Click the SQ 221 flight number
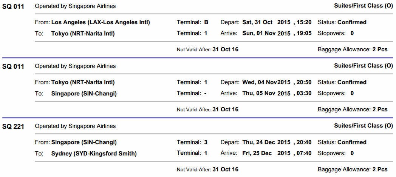Image resolution: width=396 pixels, height=177 pixels. [13, 126]
